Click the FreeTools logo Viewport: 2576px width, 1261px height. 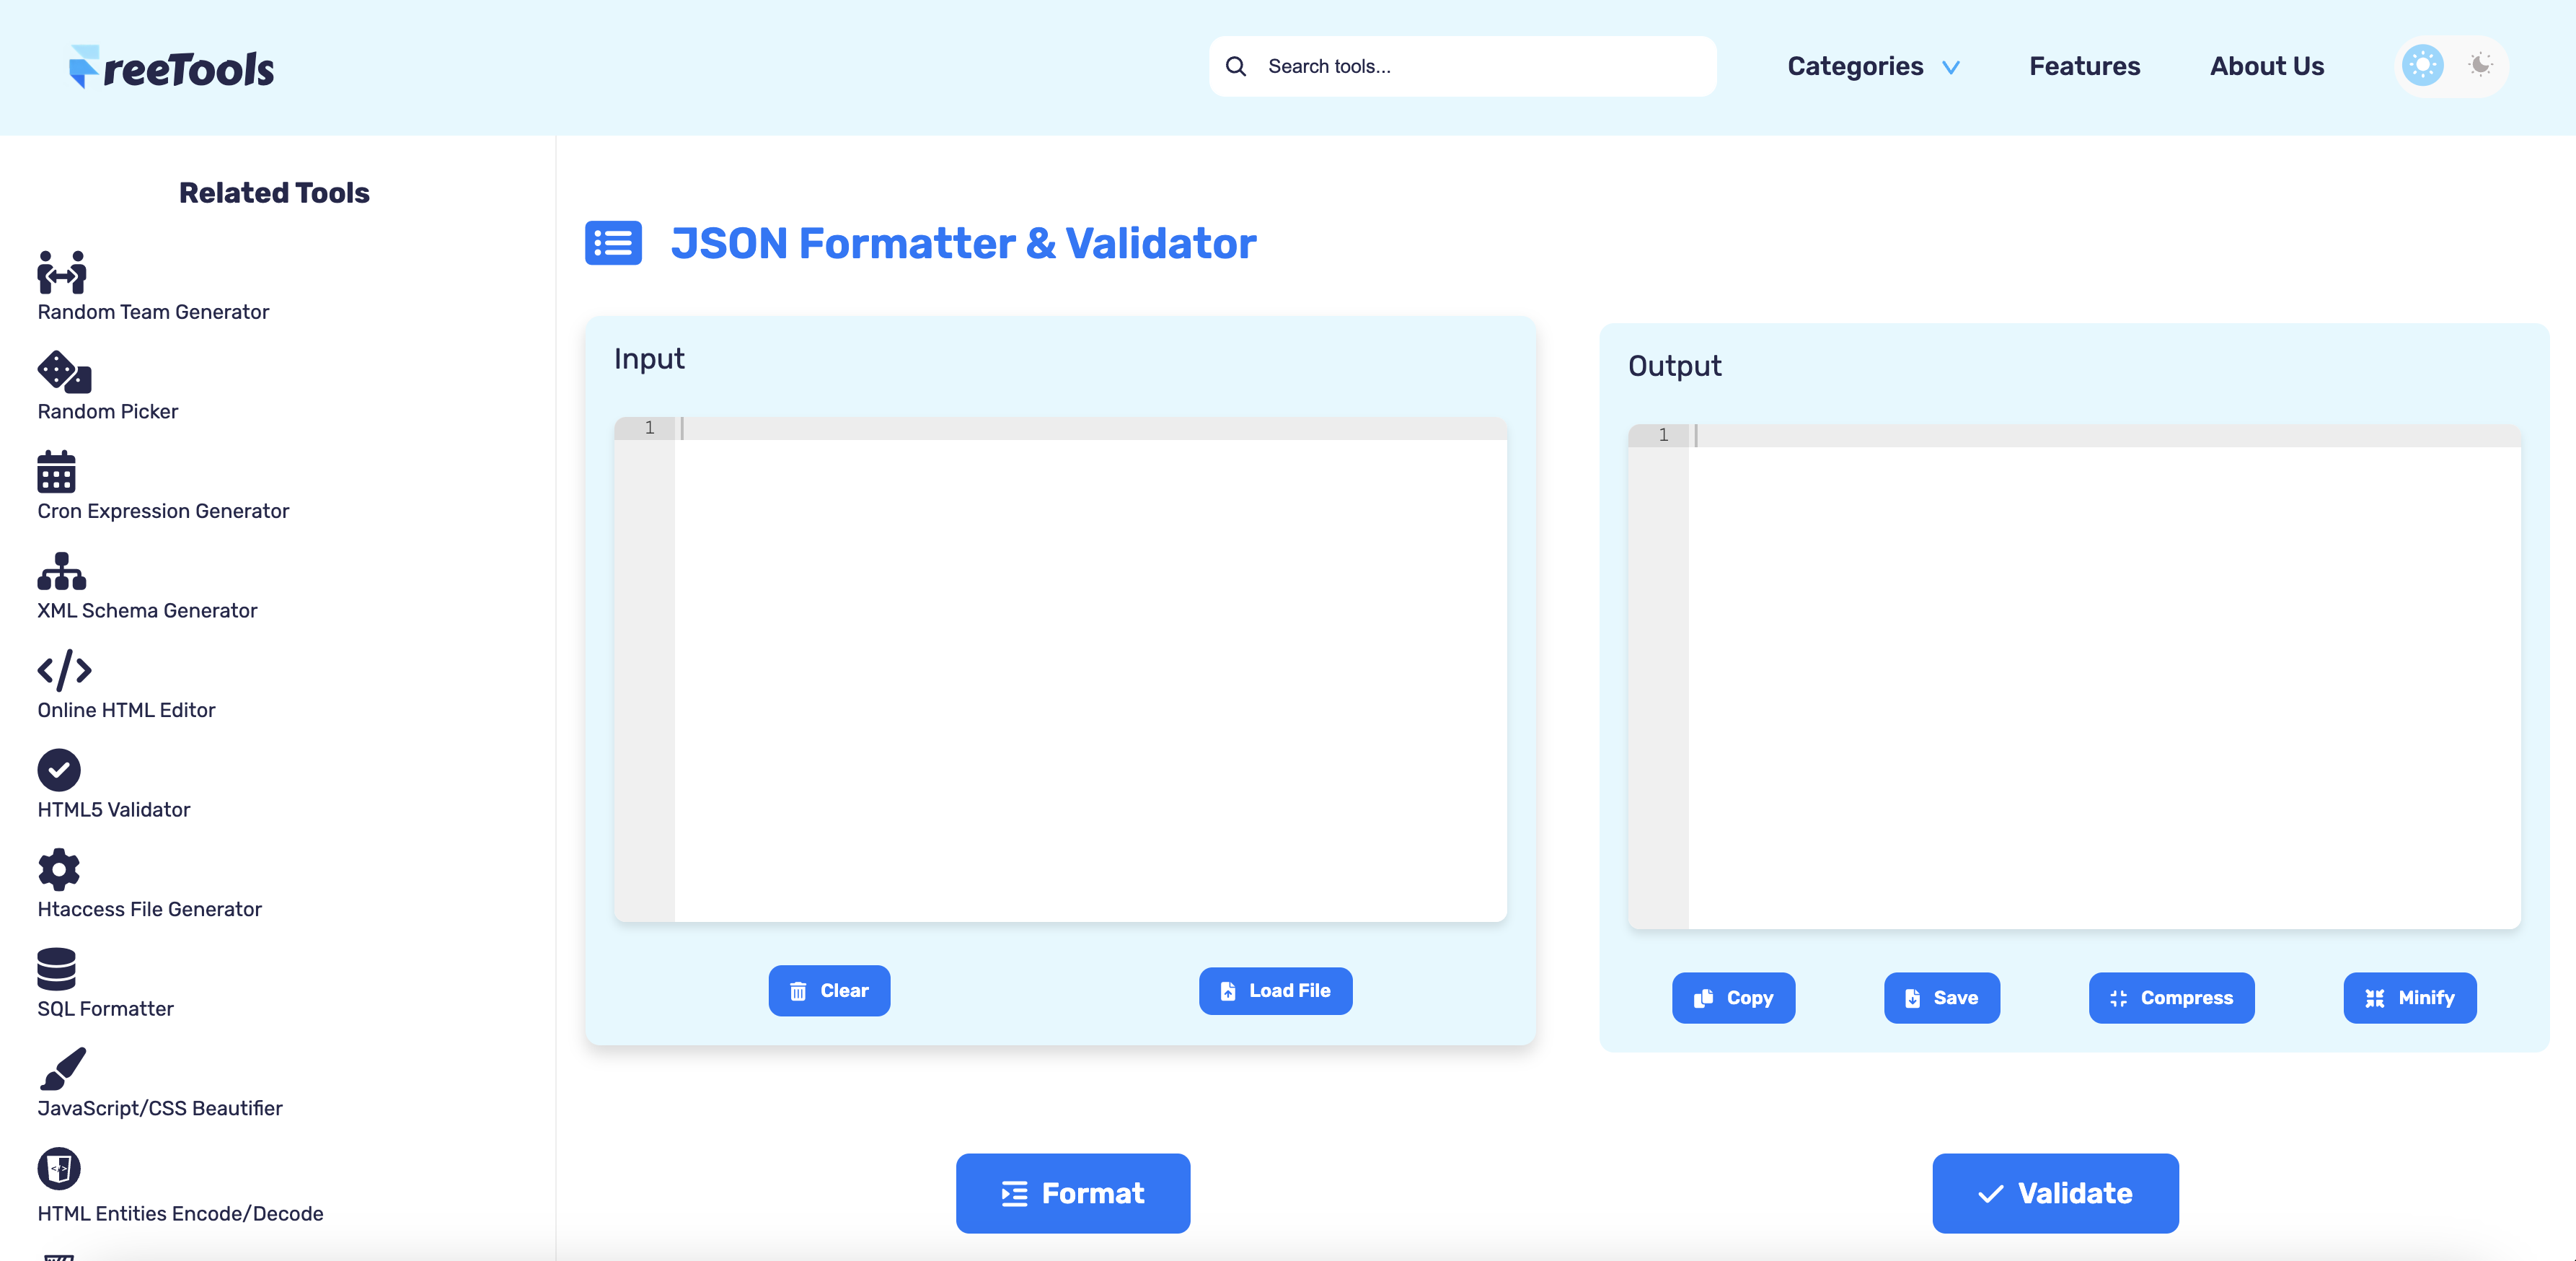tap(170, 66)
